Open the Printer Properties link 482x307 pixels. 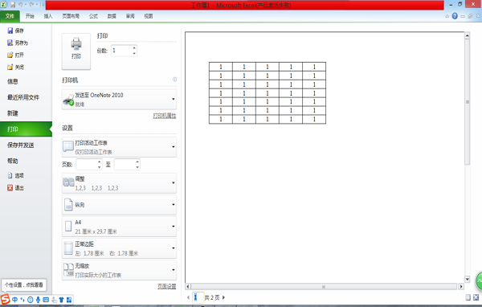click(165, 116)
